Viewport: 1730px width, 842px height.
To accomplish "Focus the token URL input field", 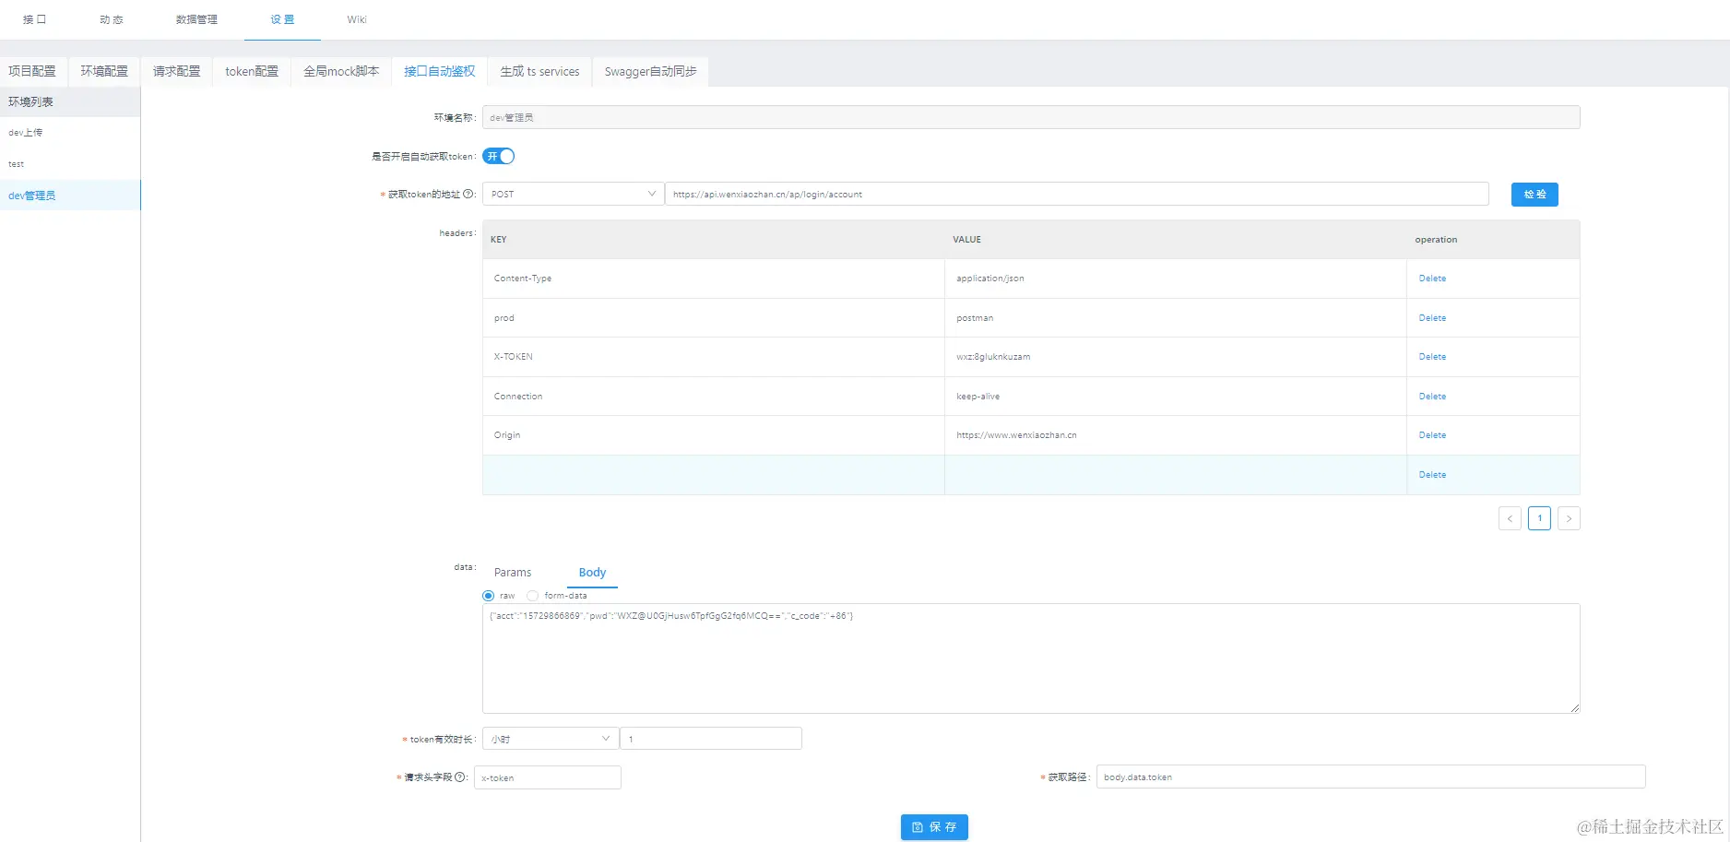I will click(x=1076, y=194).
